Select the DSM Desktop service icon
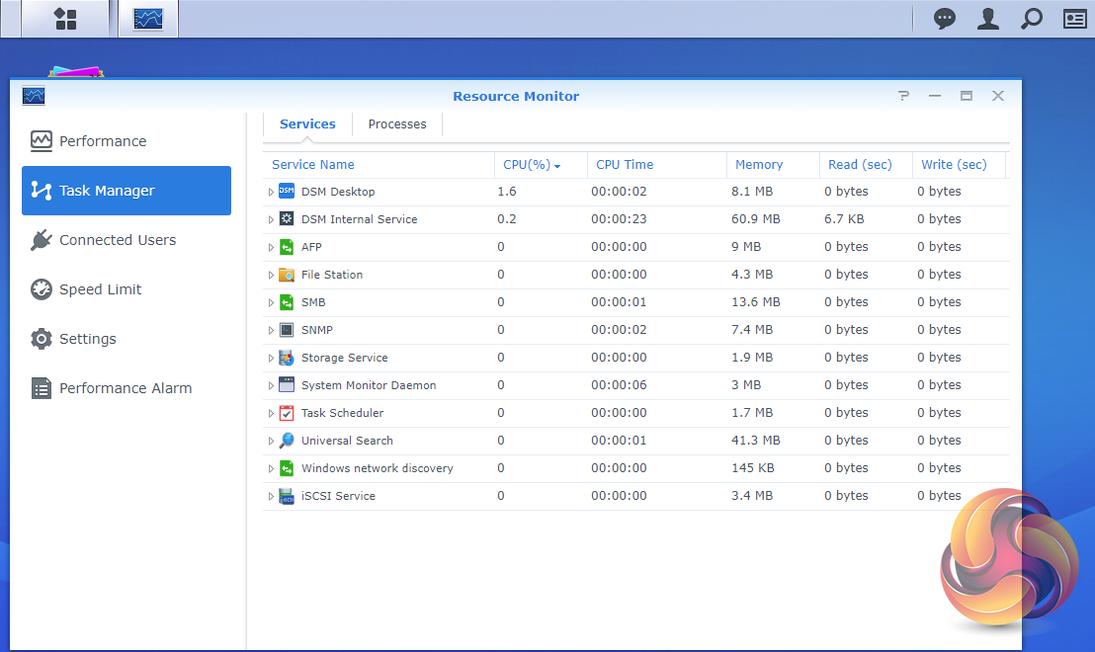This screenshot has height=652, width=1095. pyautogui.click(x=287, y=192)
